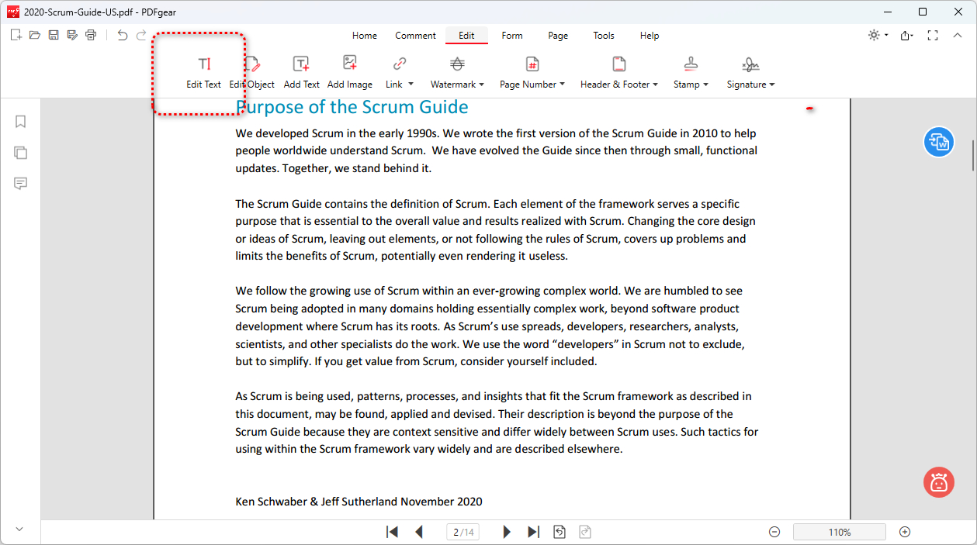977x545 pixels.
Task: Expand the Link dropdown arrow
Action: [411, 85]
